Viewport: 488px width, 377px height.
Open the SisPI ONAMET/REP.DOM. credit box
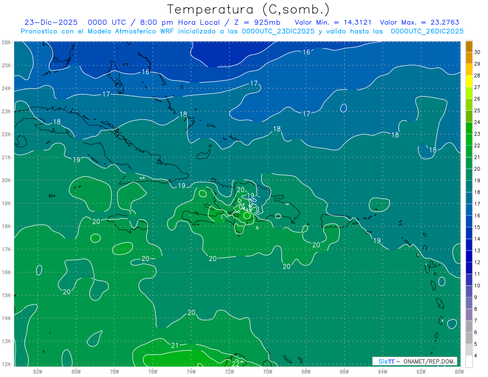tap(415, 361)
